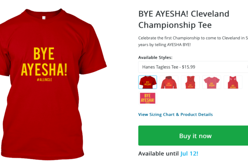Click the Celebrate the first Championship description text
This screenshot has height=163, width=248.
[193, 38]
